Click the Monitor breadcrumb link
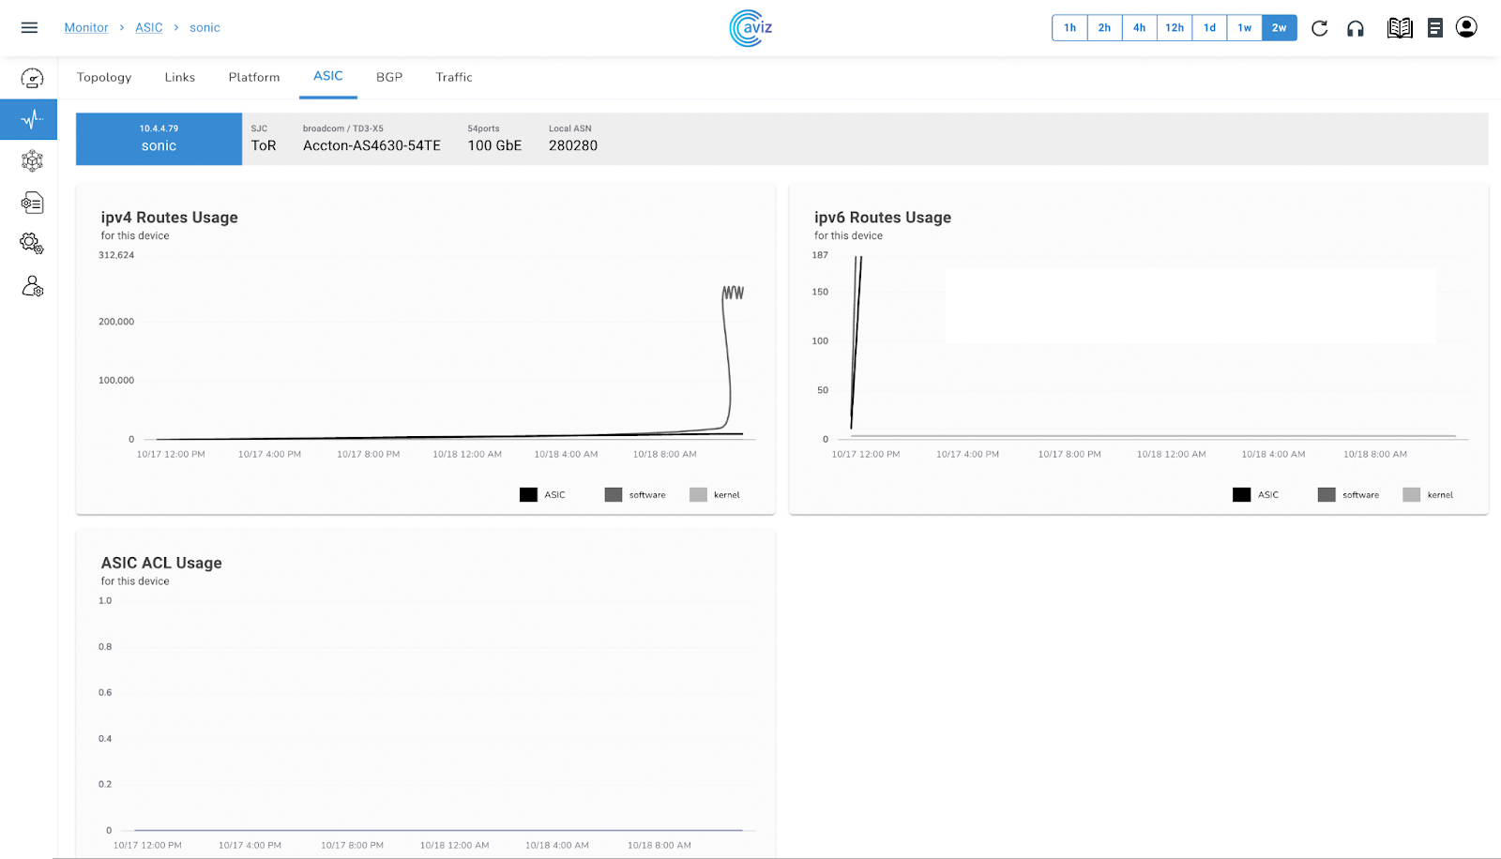 click(x=86, y=28)
